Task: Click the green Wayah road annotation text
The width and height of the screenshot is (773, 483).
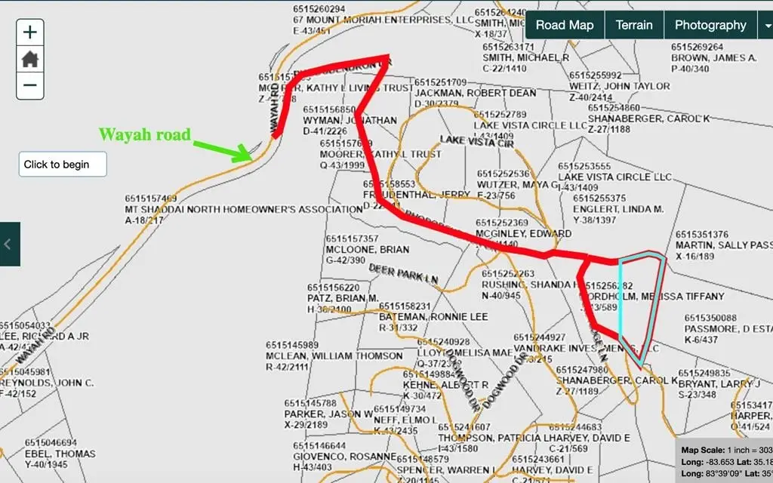Action: (144, 135)
